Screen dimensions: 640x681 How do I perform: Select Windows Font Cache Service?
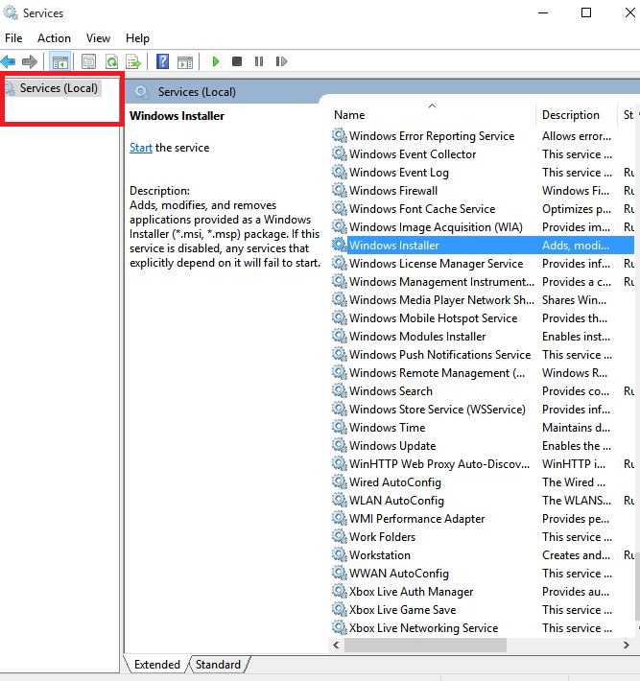[x=483, y=209]
